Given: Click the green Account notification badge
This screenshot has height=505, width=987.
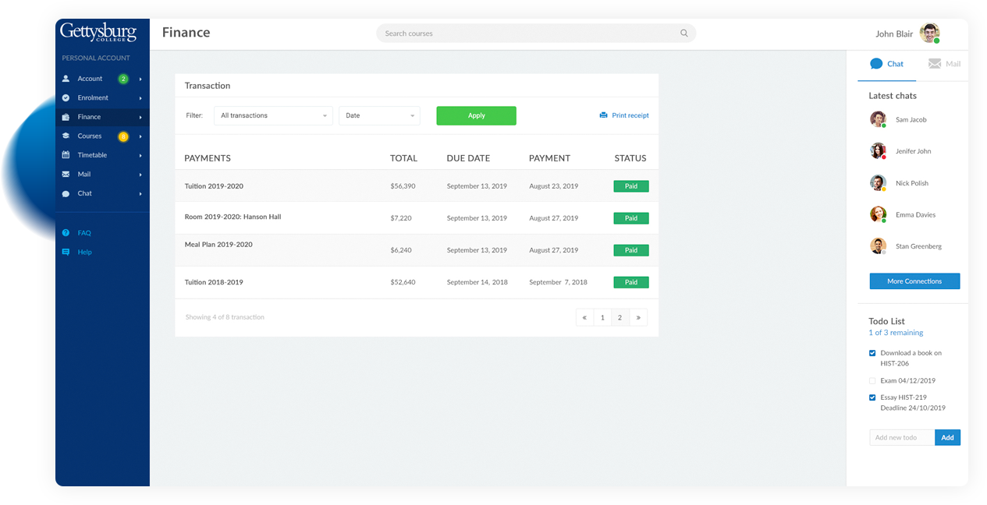Looking at the screenshot, I should (x=123, y=79).
